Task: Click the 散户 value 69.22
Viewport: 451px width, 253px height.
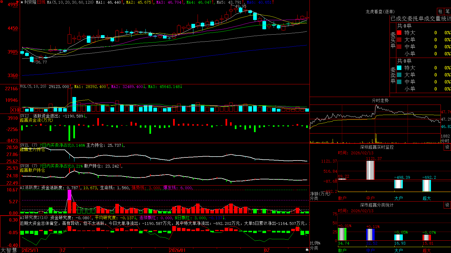Action: pos(344,176)
